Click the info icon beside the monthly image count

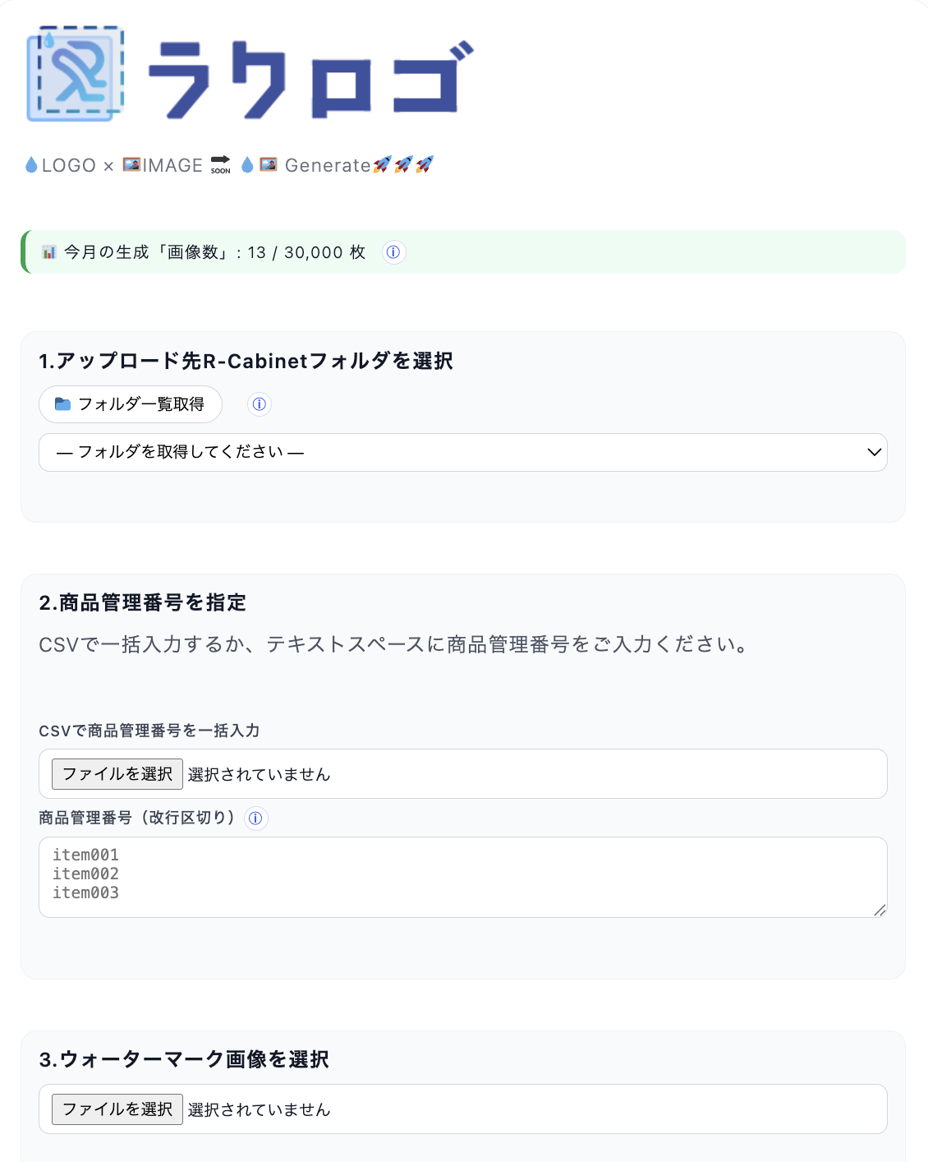tap(393, 252)
